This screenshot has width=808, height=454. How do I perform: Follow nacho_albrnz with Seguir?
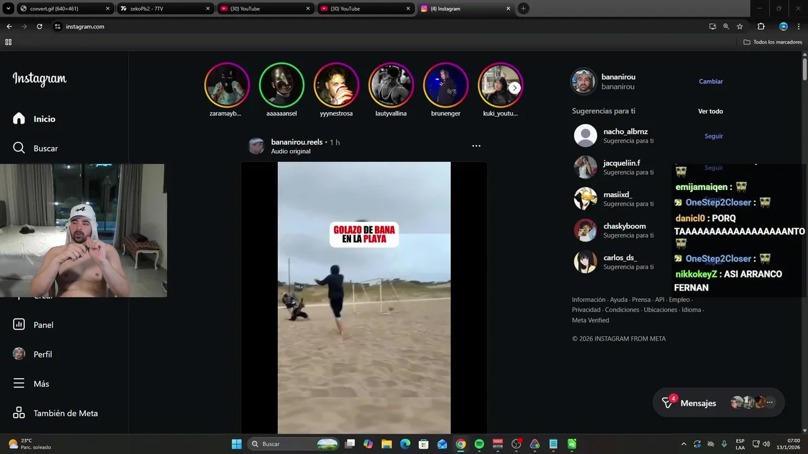coord(714,136)
